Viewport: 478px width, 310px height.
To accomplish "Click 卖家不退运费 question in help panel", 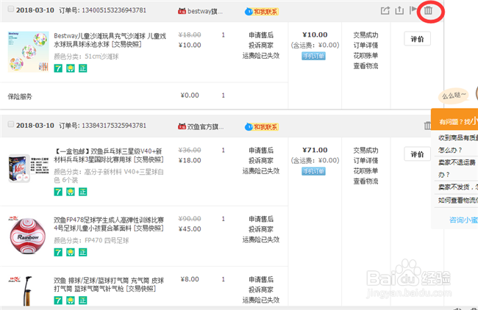I will [x=458, y=168].
